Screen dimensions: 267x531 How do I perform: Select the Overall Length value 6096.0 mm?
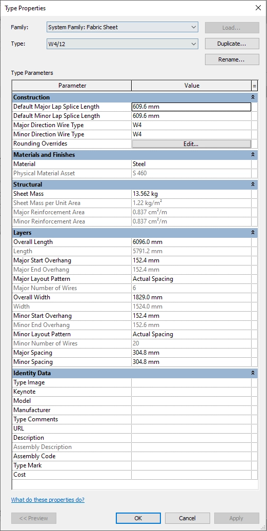[x=191, y=242]
